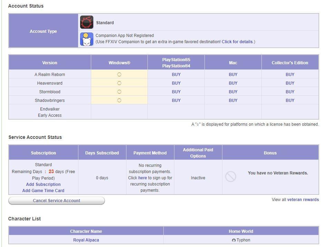Viewport: 325px width, 247px height.
Task: Open the Companion App 'Click for details' link
Action: point(237,42)
